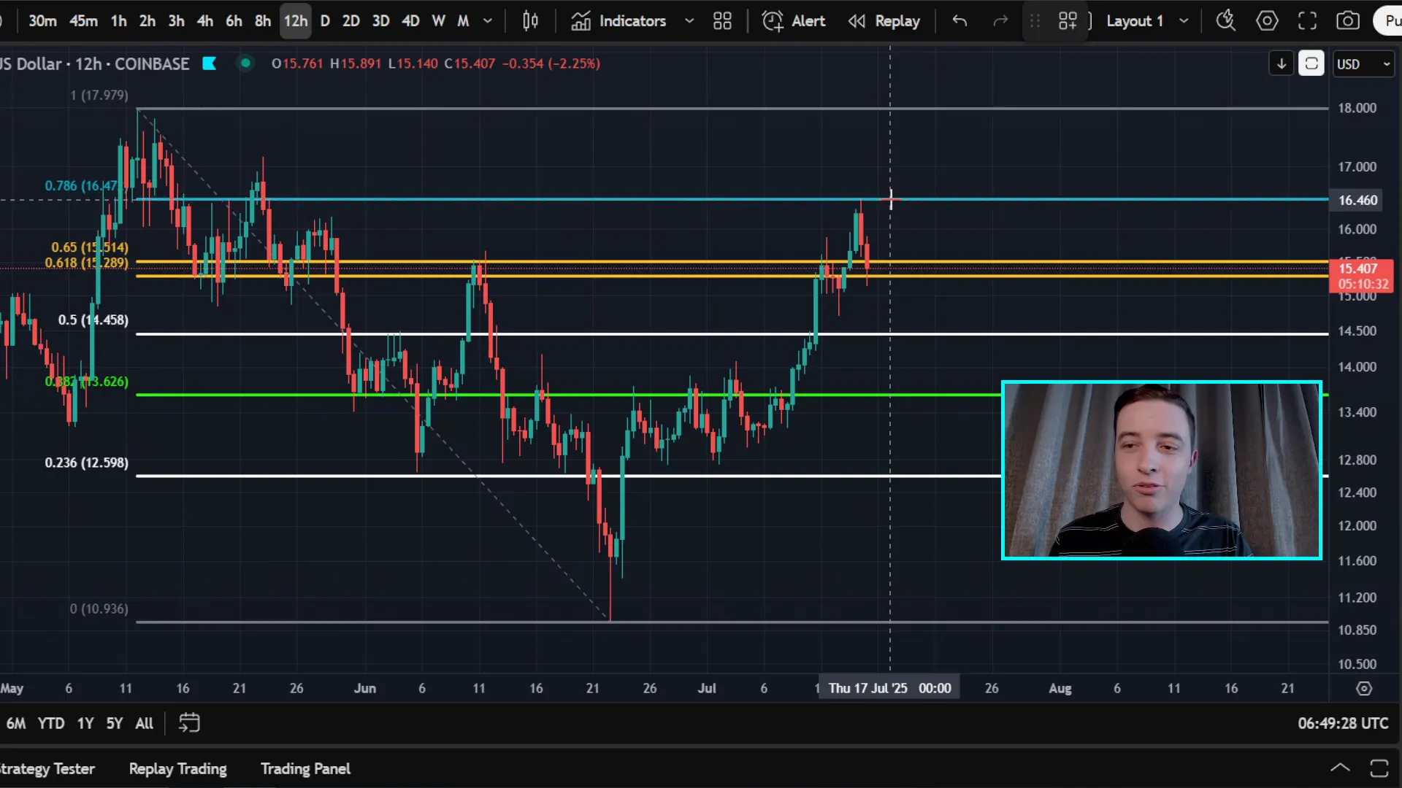This screenshot has height=788, width=1402.
Task: Open chart settings hexagon icon
Action: (x=1267, y=21)
